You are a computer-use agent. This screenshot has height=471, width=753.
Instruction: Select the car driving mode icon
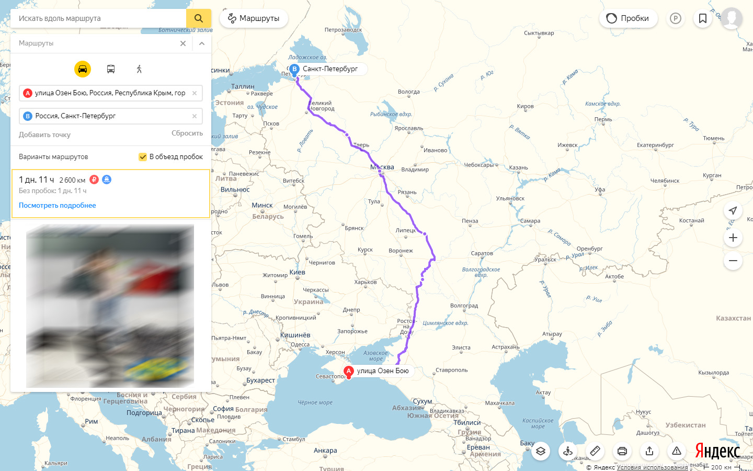click(x=83, y=69)
